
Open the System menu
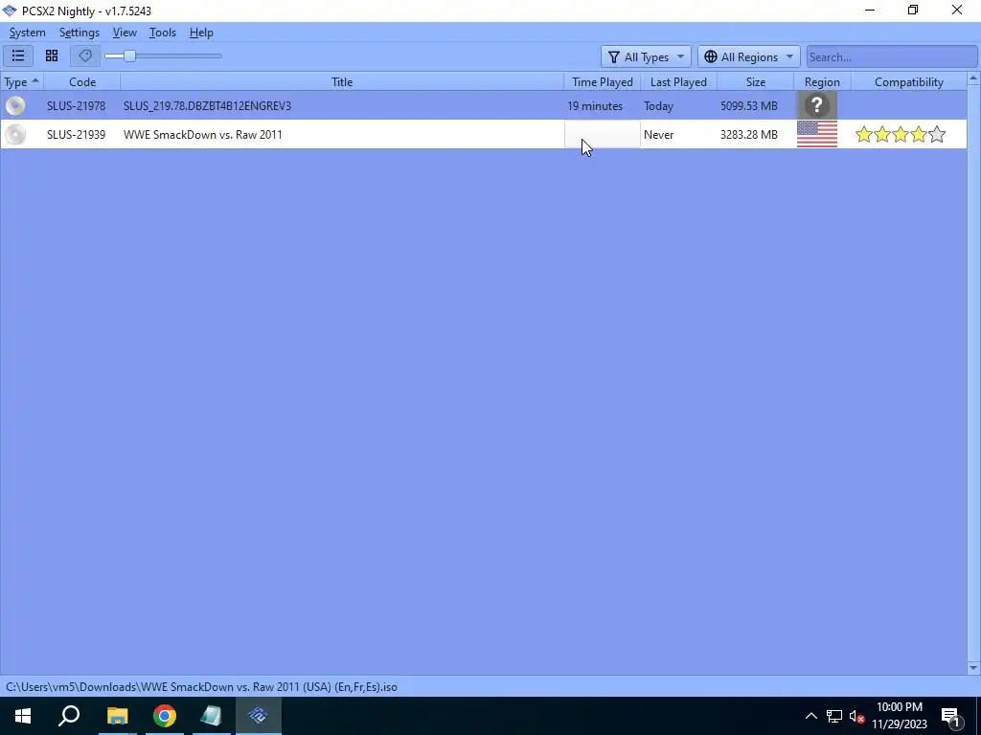(x=28, y=33)
